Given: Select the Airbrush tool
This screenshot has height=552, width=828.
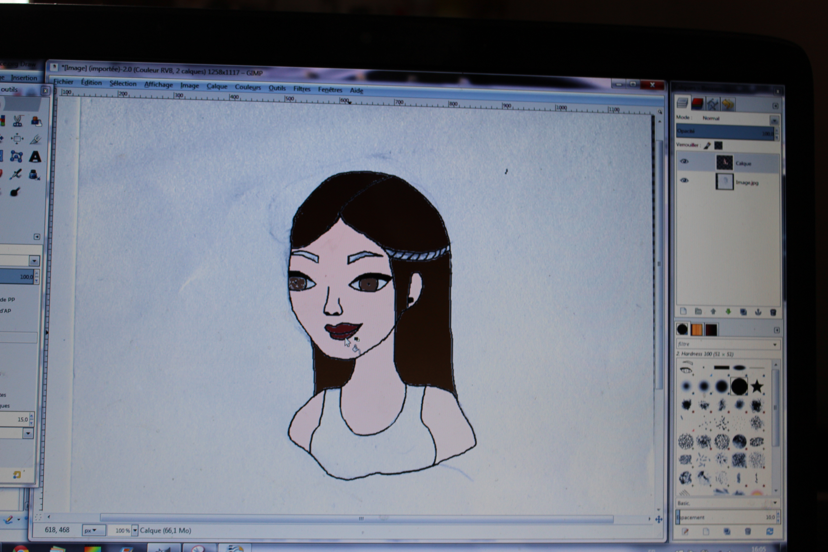Looking at the screenshot, I should pos(16,174).
